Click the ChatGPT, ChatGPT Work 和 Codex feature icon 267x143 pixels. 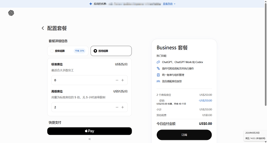(158, 62)
